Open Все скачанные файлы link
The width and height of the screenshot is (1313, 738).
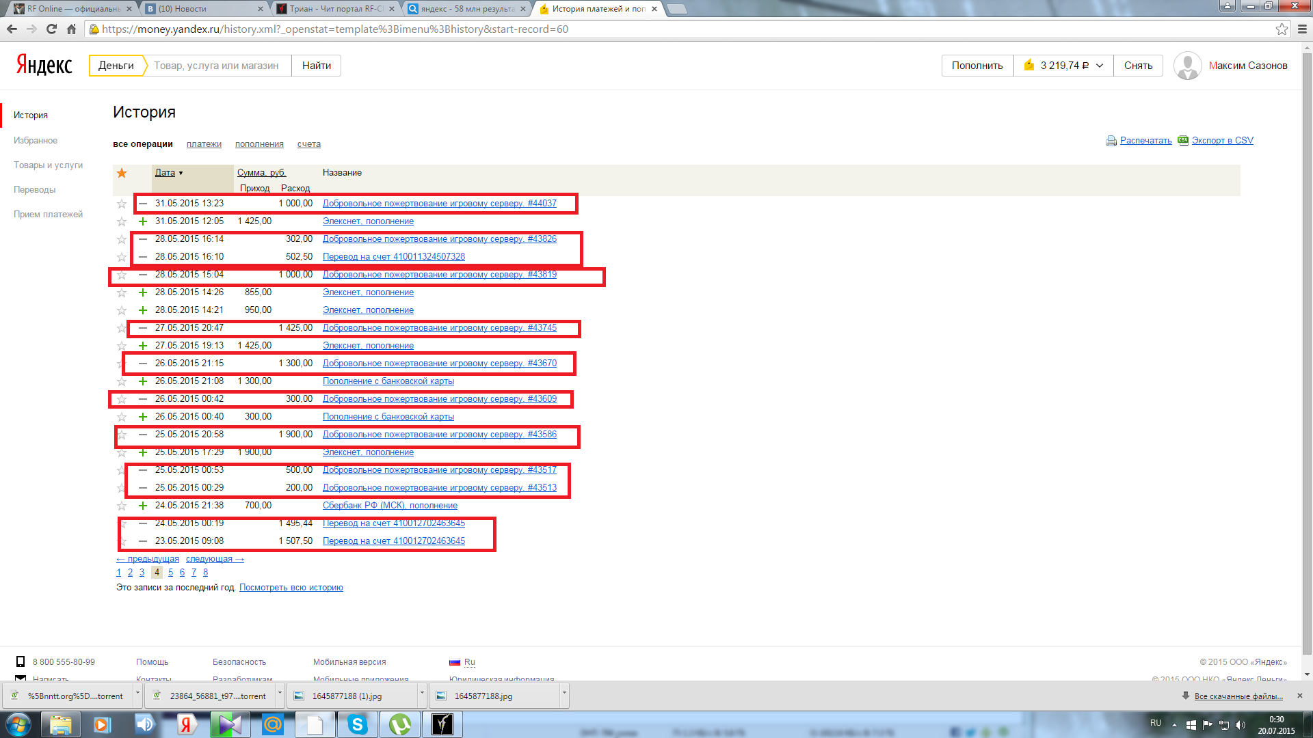tap(1238, 696)
